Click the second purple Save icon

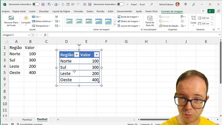tap(90, 5)
